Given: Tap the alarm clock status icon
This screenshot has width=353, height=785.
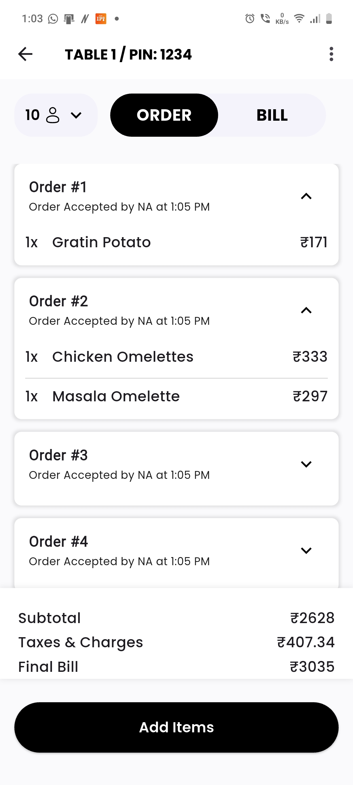Looking at the screenshot, I should 250,19.
